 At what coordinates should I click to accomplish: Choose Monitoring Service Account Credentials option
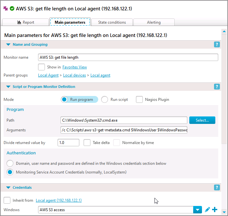(x=10, y=172)
